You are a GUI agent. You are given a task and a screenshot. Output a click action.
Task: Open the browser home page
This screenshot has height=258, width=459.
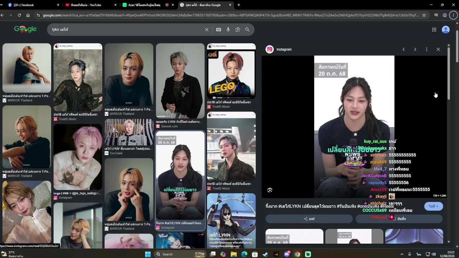click(28, 15)
